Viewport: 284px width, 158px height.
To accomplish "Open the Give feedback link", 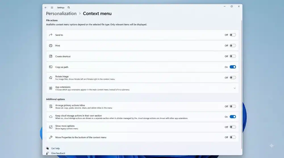I will tap(58, 153).
